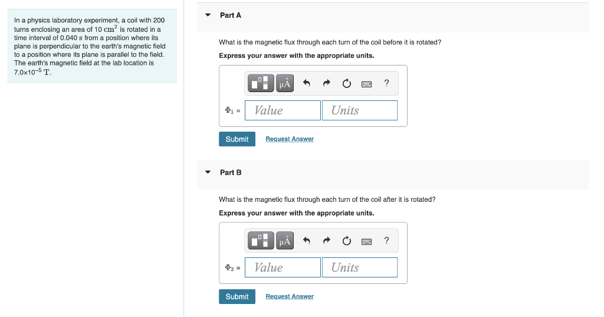
Task: Undo last entry in Part A
Action: click(307, 83)
